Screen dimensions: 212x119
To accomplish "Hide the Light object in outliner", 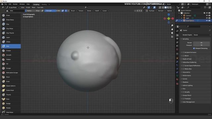I will click(207, 18).
